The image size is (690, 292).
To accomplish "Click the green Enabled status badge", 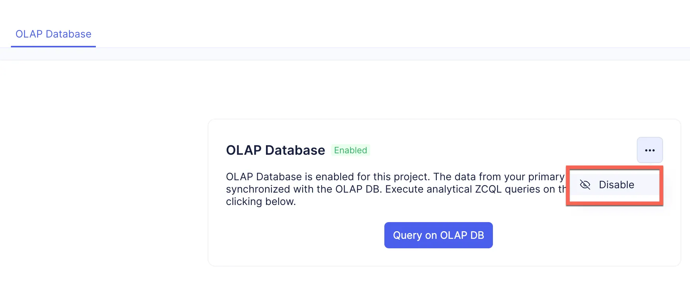I will 350,150.
